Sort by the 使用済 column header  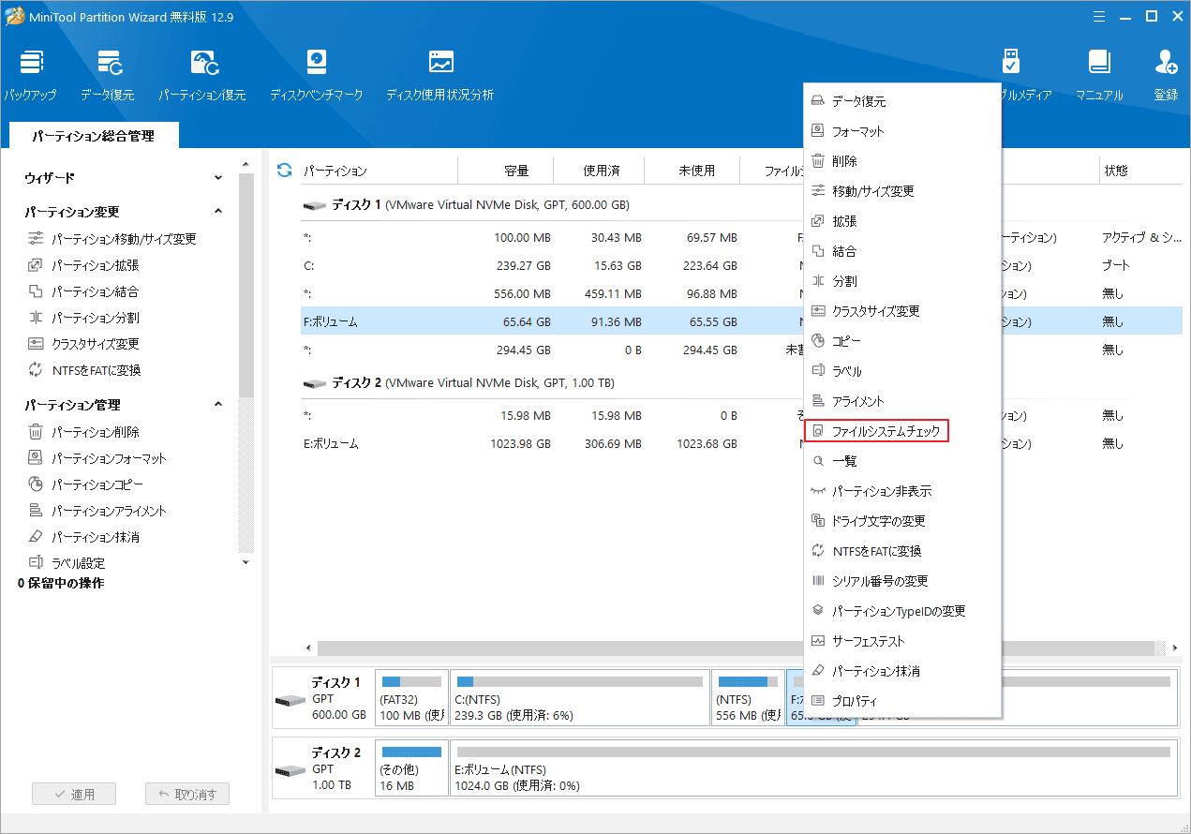600,171
